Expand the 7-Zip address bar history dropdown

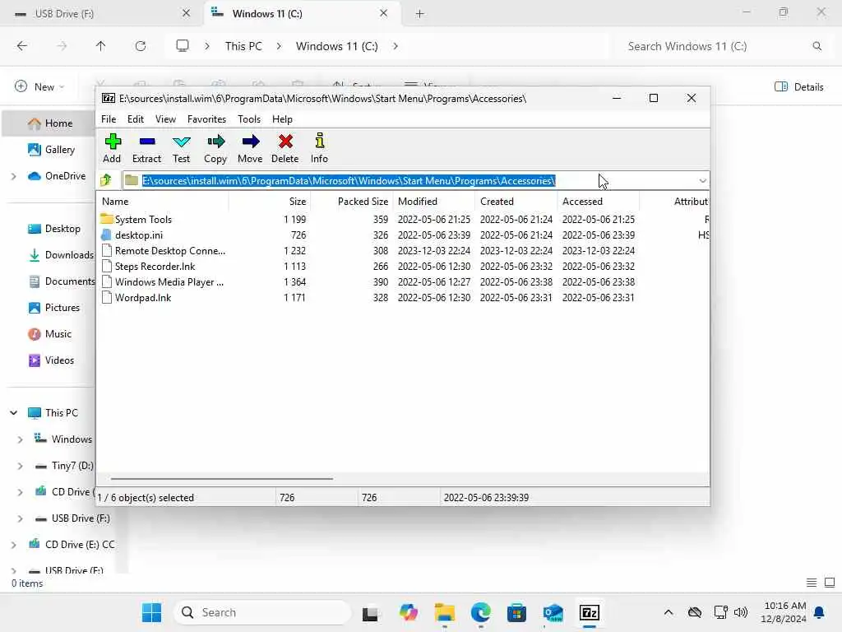click(702, 181)
